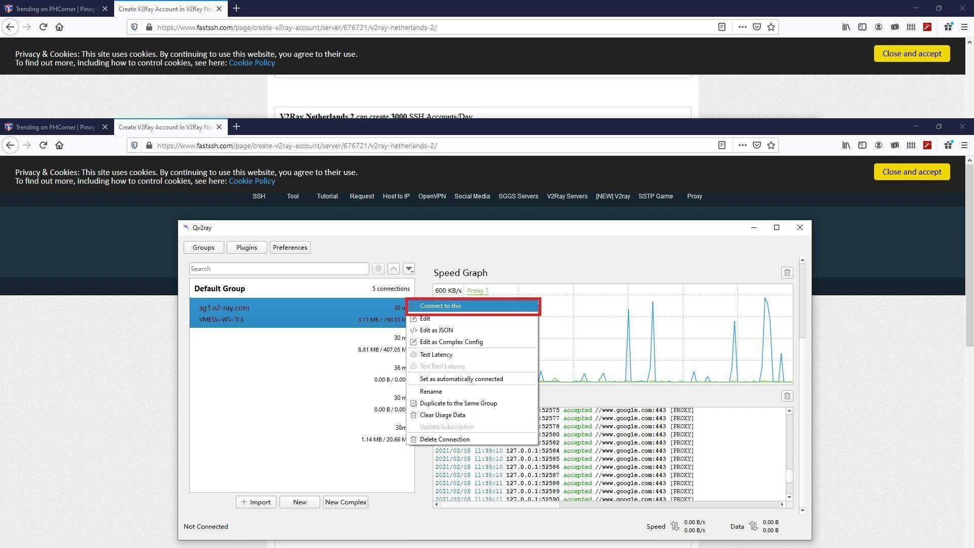Open the OpenVPN navigation menu
This screenshot has height=548, width=974.
[x=432, y=196]
